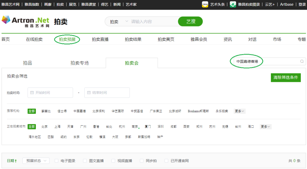Switch to the 拍卖专场 tab
The width and height of the screenshot is (307, 169).
coord(80,63)
